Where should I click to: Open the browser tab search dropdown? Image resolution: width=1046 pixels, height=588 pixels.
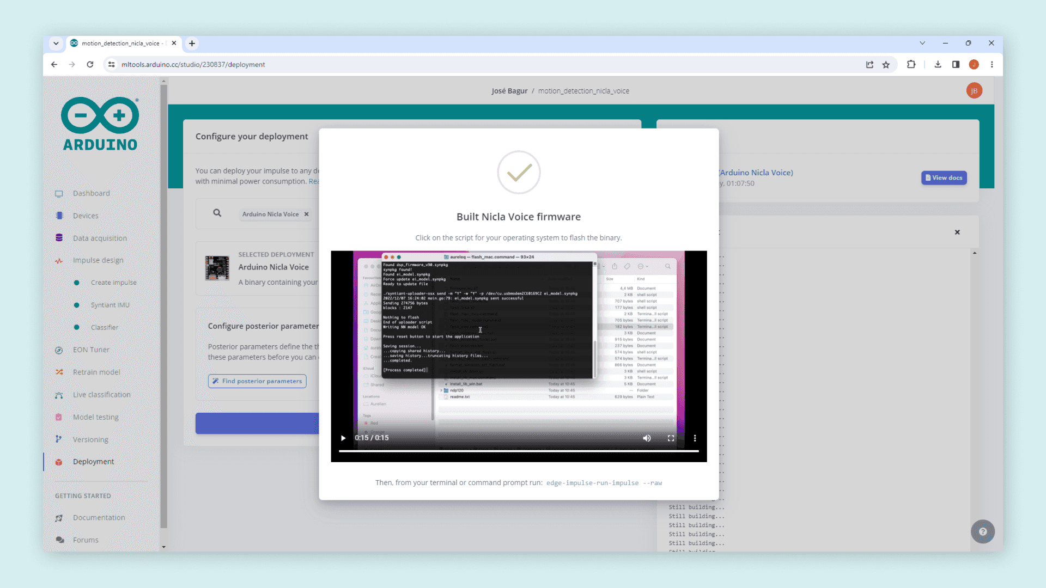(56, 43)
